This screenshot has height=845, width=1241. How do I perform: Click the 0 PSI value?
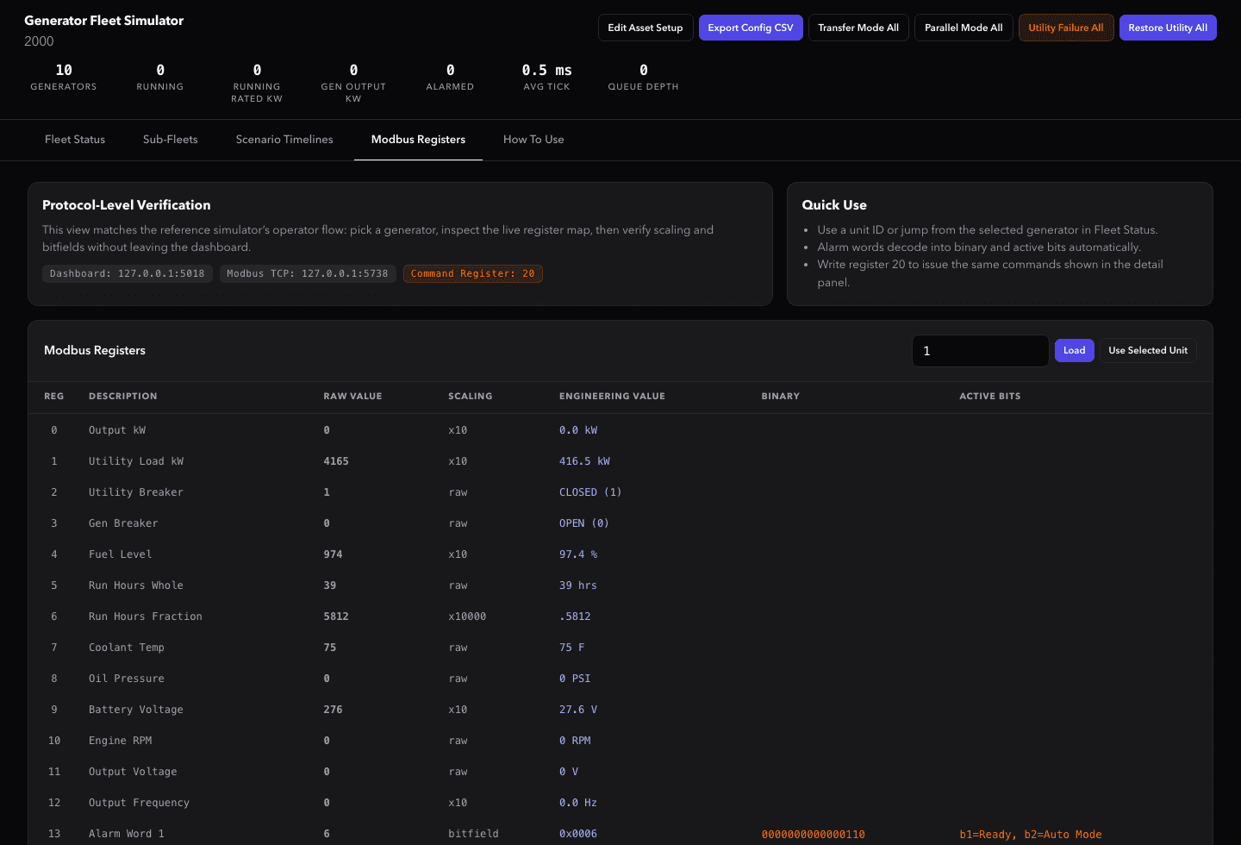pos(575,679)
